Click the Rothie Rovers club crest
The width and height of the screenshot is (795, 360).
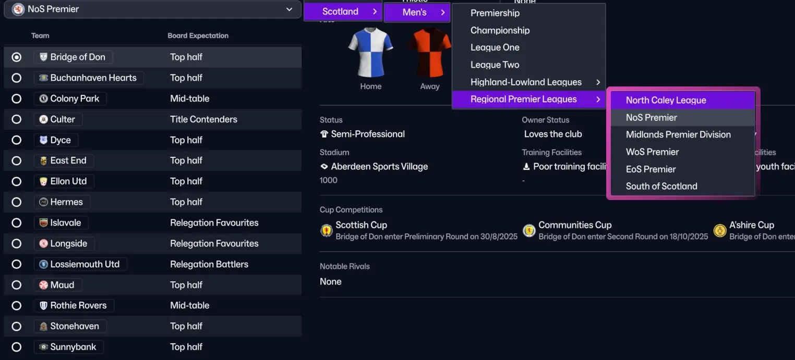tap(43, 305)
